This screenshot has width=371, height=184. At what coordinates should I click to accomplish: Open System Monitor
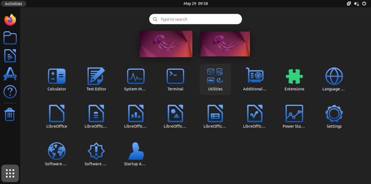(136, 76)
